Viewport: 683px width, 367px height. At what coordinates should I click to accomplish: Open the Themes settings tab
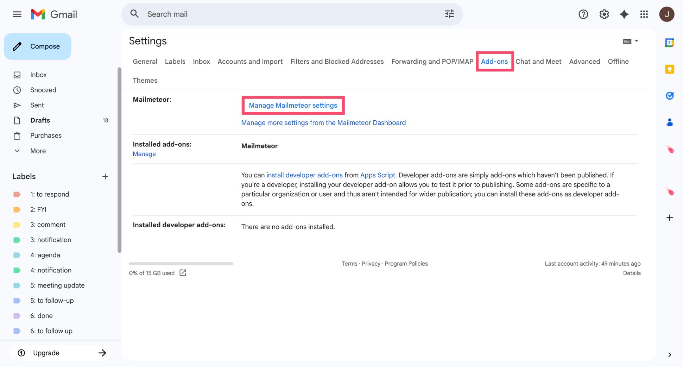pos(145,80)
